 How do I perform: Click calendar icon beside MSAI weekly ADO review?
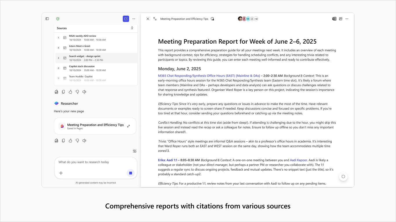tap(65, 38)
